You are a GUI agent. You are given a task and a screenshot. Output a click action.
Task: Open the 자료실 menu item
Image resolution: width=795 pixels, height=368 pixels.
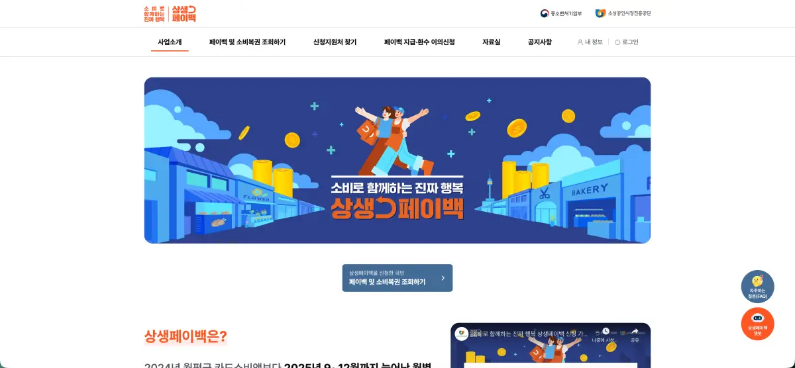pos(491,42)
